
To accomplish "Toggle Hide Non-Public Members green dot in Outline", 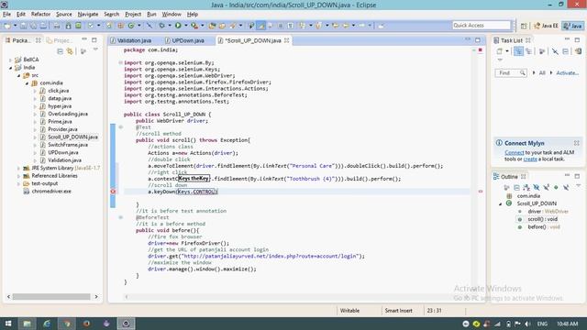I will (x=556, y=187).
